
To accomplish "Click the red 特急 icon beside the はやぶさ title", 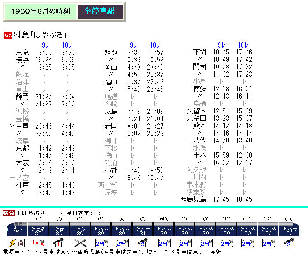I will [8, 36].
